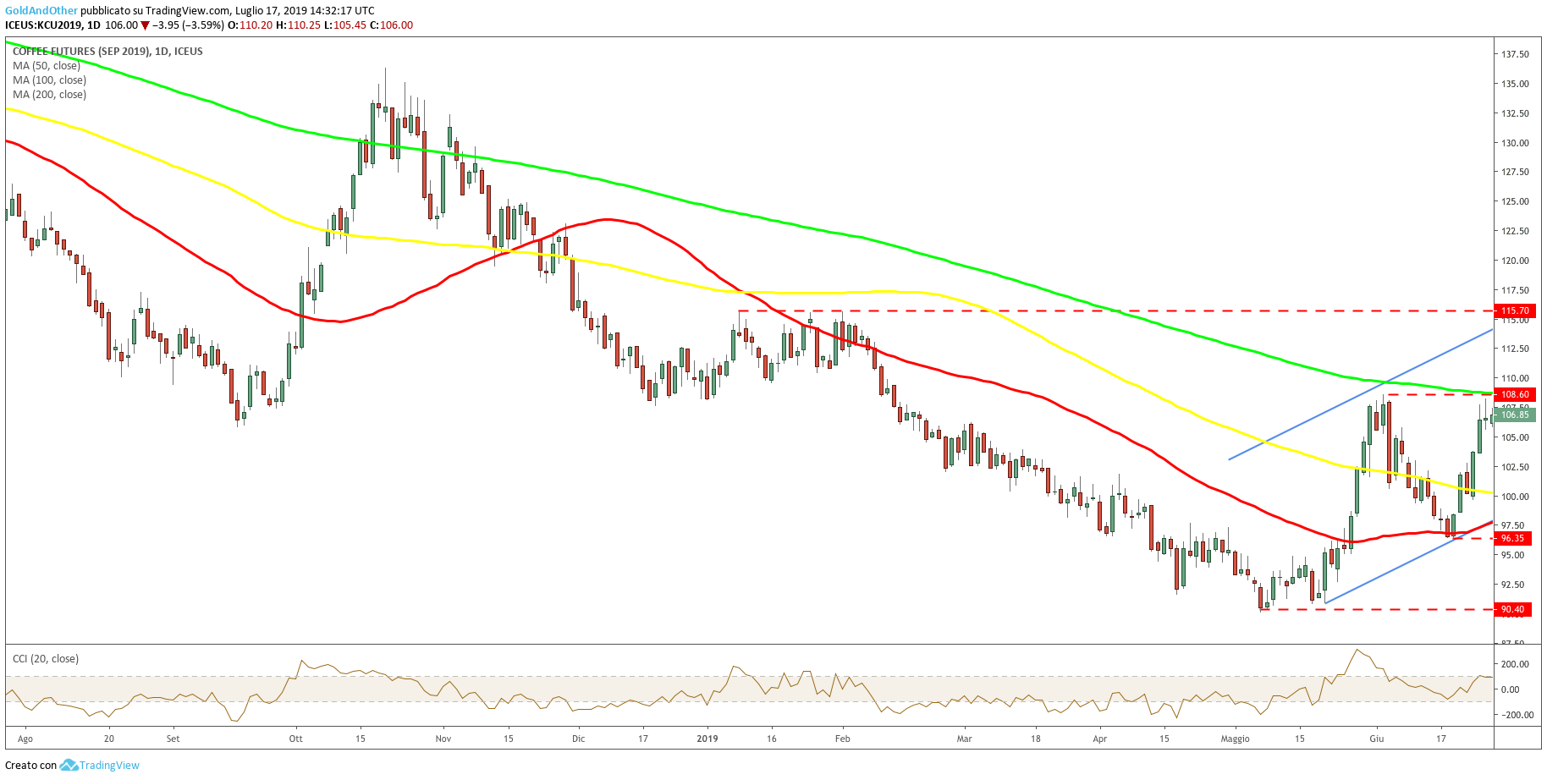Viewport: 1547px width, 780px height.
Task: Select the MA (200, close) indicator label
Action: 49,95
